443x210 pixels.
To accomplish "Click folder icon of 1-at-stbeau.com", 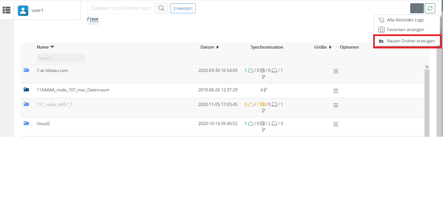I will (x=26, y=70).
